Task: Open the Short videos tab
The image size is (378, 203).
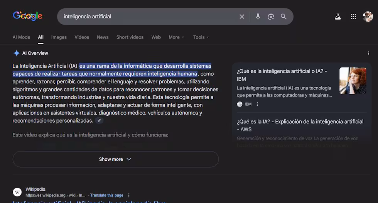Action: (130, 37)
